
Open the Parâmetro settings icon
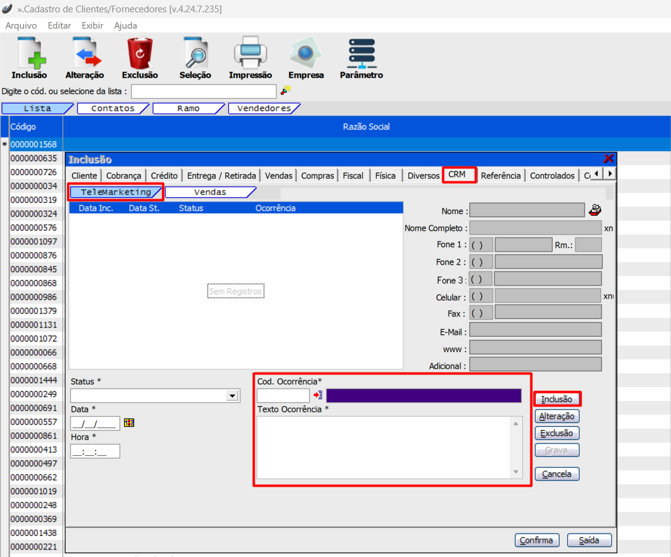point(361,54)
